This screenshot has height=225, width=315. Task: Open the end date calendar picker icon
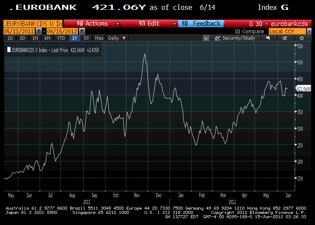click(82, 31)
